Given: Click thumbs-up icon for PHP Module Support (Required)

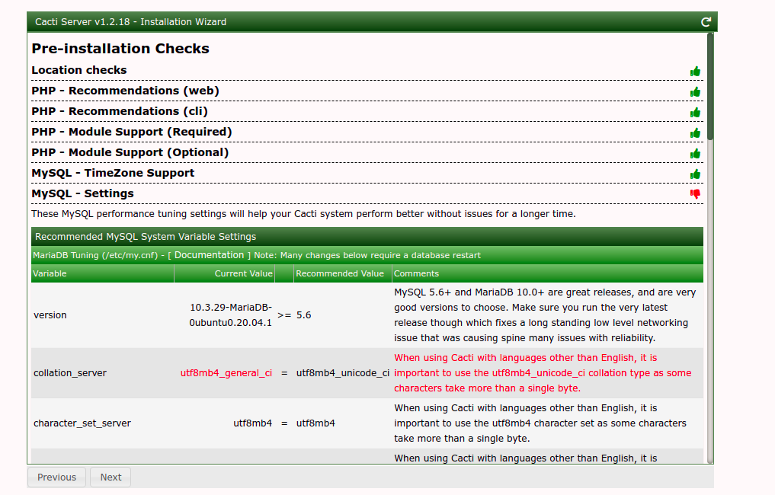Looking at the screenshot, I should 695,133.
